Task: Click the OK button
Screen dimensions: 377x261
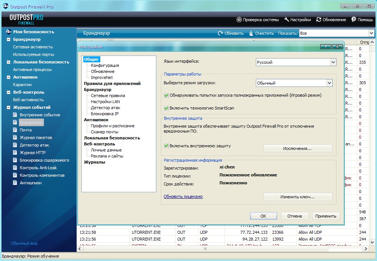Action: [263, 216]
